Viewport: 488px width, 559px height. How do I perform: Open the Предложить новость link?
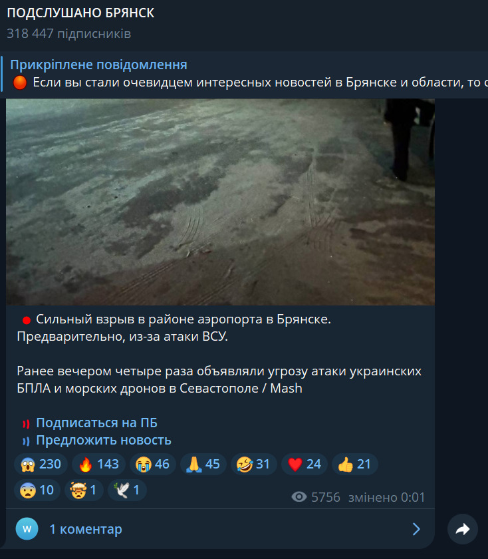click(x=104, y=441)
